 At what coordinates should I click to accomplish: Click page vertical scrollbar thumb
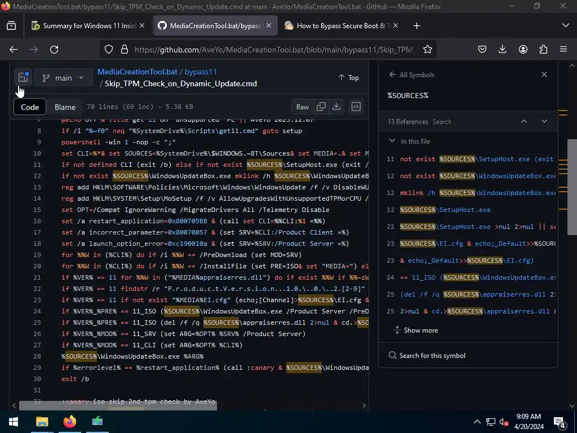click(x=572, y=187)
